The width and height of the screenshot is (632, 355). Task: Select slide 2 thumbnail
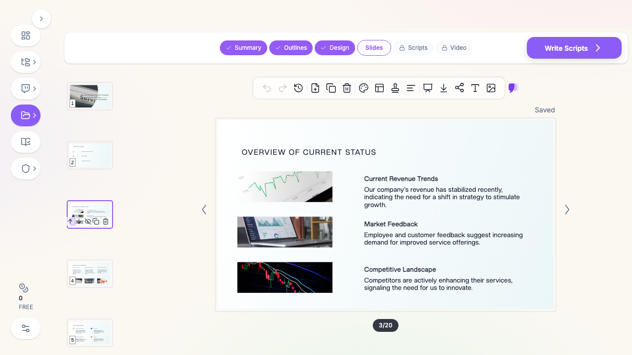coord(90,155)
